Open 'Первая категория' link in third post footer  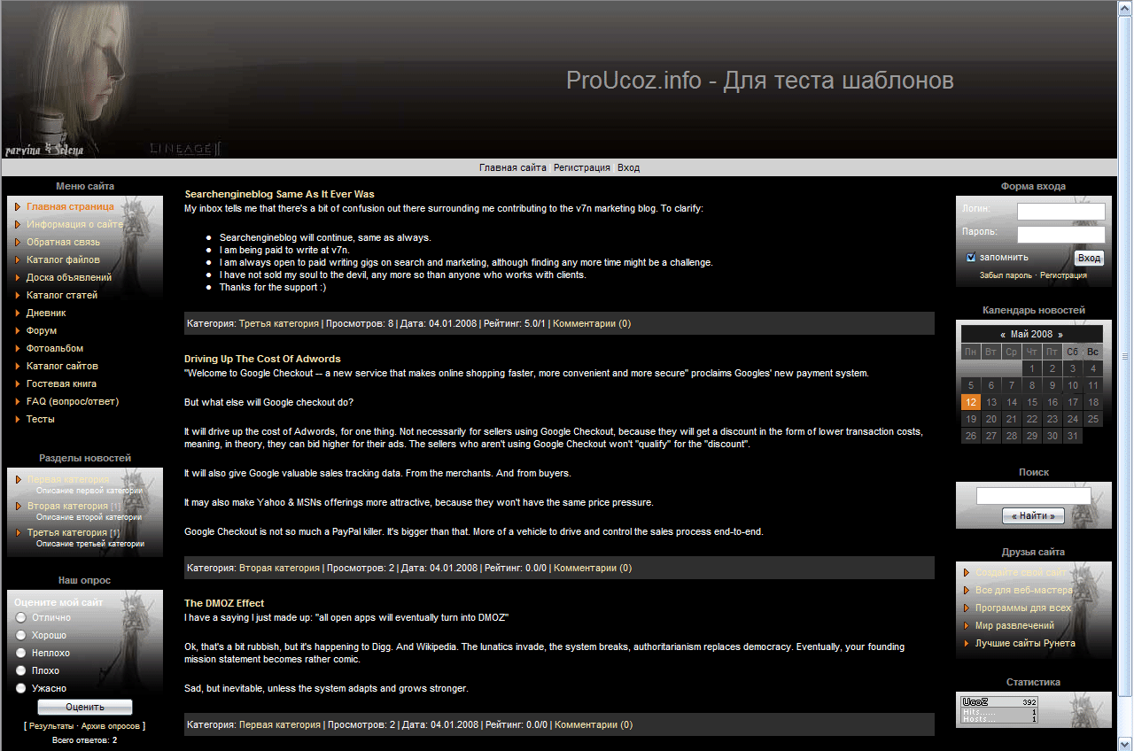280,724
